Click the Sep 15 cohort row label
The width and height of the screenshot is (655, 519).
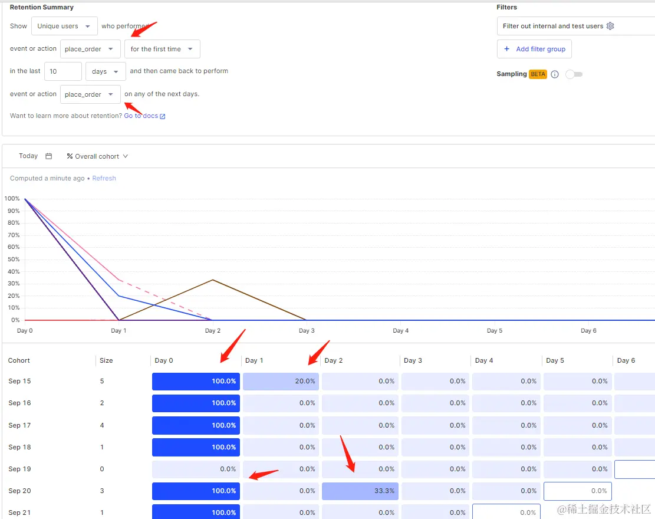point(19,381)
